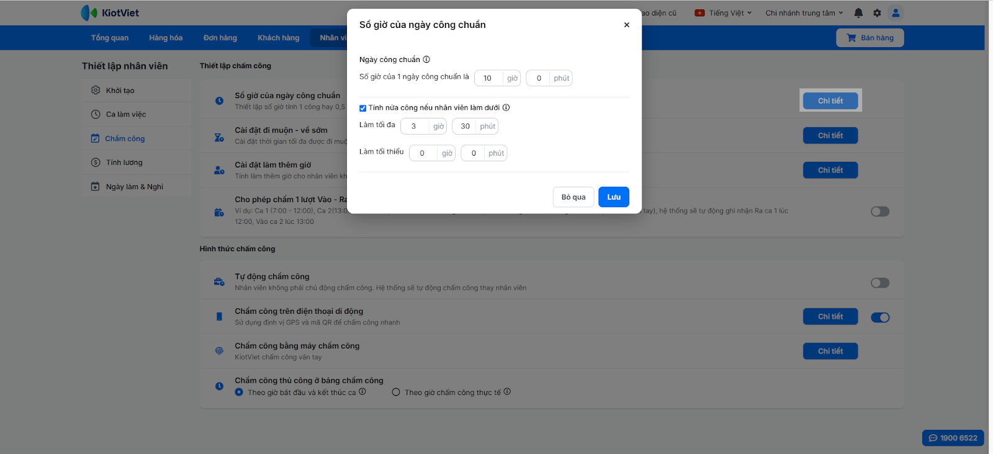
Task: Select Theo giờ chấm công thực tế radio
Action: (x=396, y=392)
